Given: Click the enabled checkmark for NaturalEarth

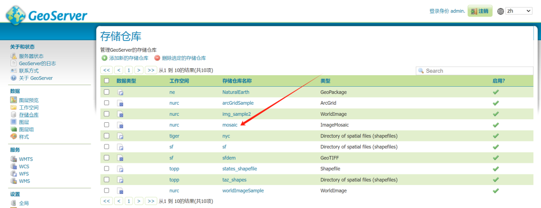Looking at the screenshot, I should point(496,92).
